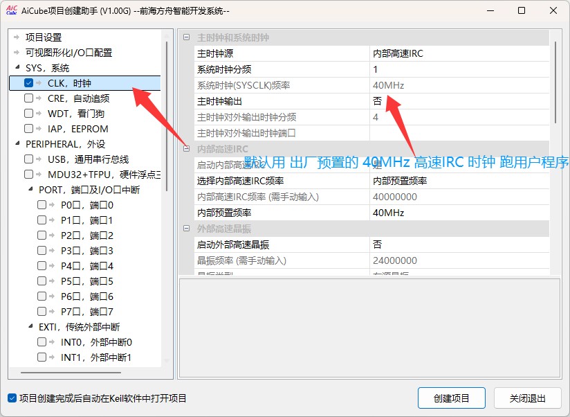Click arrow icon beside P5口 端口5
This screenshot has height=417, width=570.
[x=52, y=281]
